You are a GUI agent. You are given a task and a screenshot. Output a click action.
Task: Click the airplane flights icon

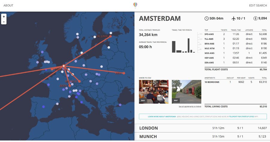(233, 18)
